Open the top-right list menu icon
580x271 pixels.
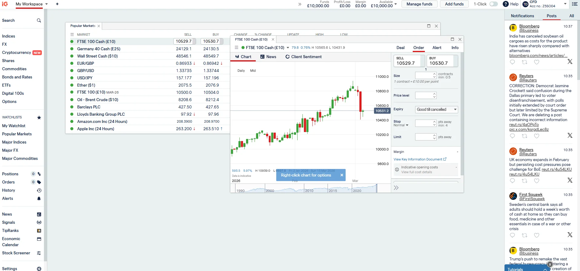point(575,4)
